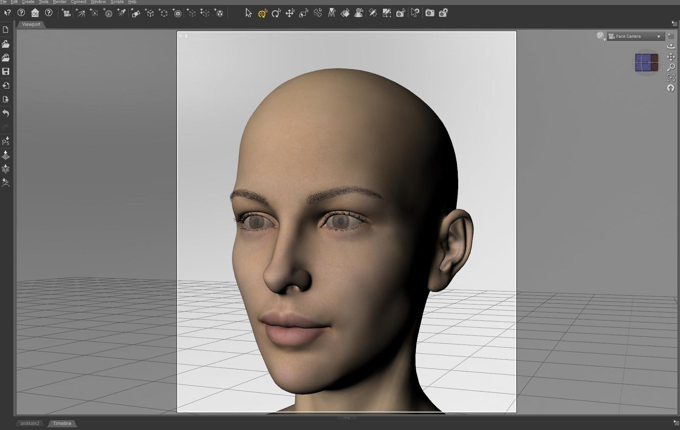Create a new dForm deformer
The height and width of the screenshot is (430, 680).
[177, 13]
